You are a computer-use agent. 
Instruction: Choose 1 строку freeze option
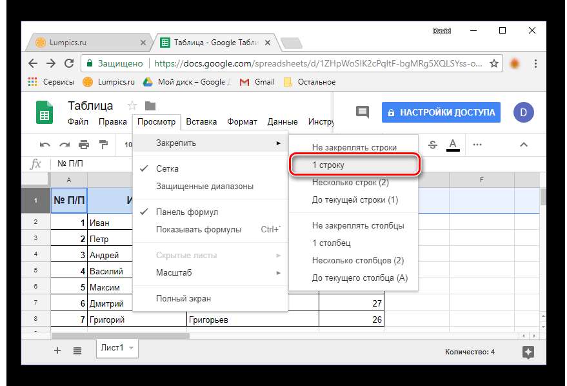tap(353, 165)
